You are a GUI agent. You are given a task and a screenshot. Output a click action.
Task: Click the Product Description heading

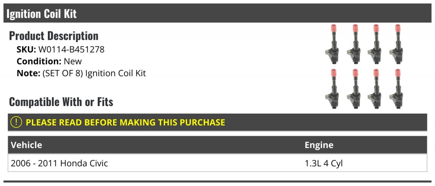pyautogui.click(x=54, y=36)
